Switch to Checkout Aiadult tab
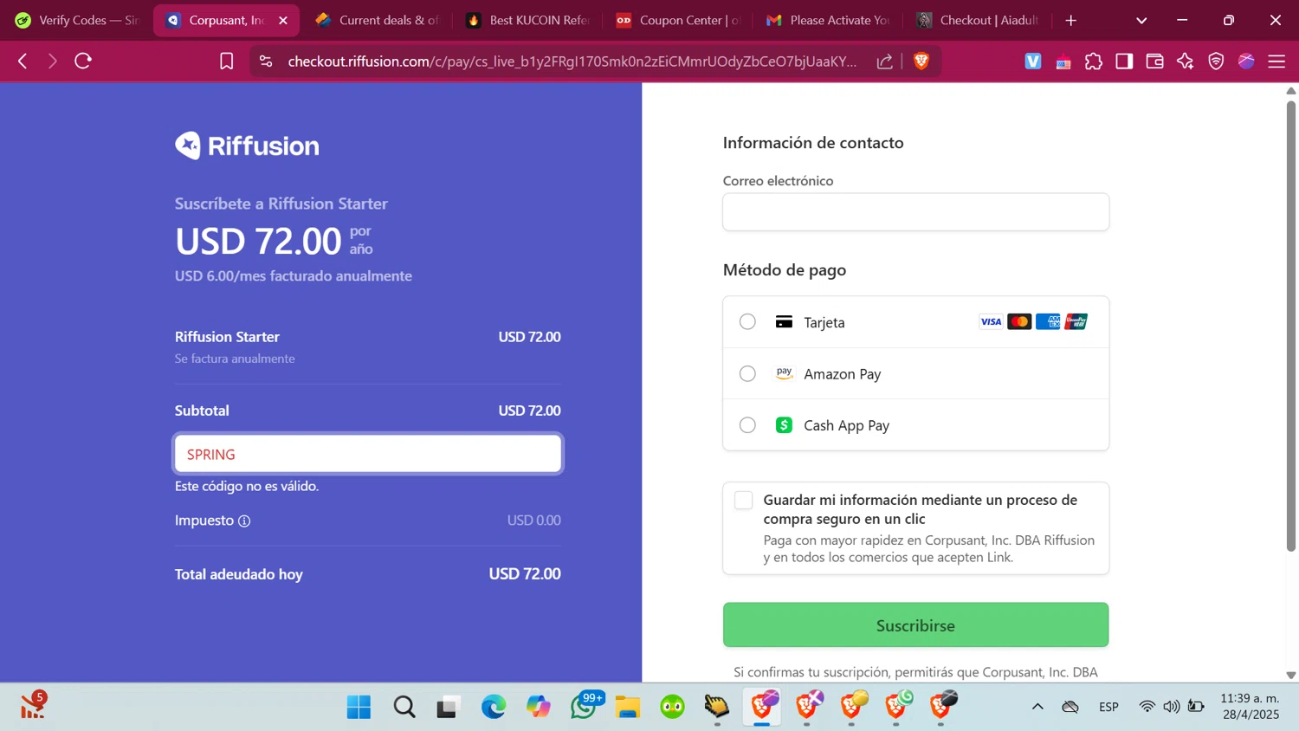Screen dimensions: 1299x731 [979, 20]
